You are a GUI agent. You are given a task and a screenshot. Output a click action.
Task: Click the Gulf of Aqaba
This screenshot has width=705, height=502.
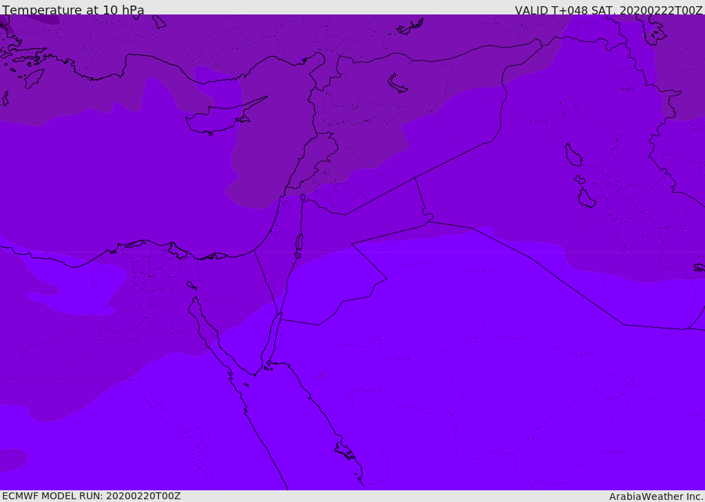pyautogui.click(x=271, y=342)
